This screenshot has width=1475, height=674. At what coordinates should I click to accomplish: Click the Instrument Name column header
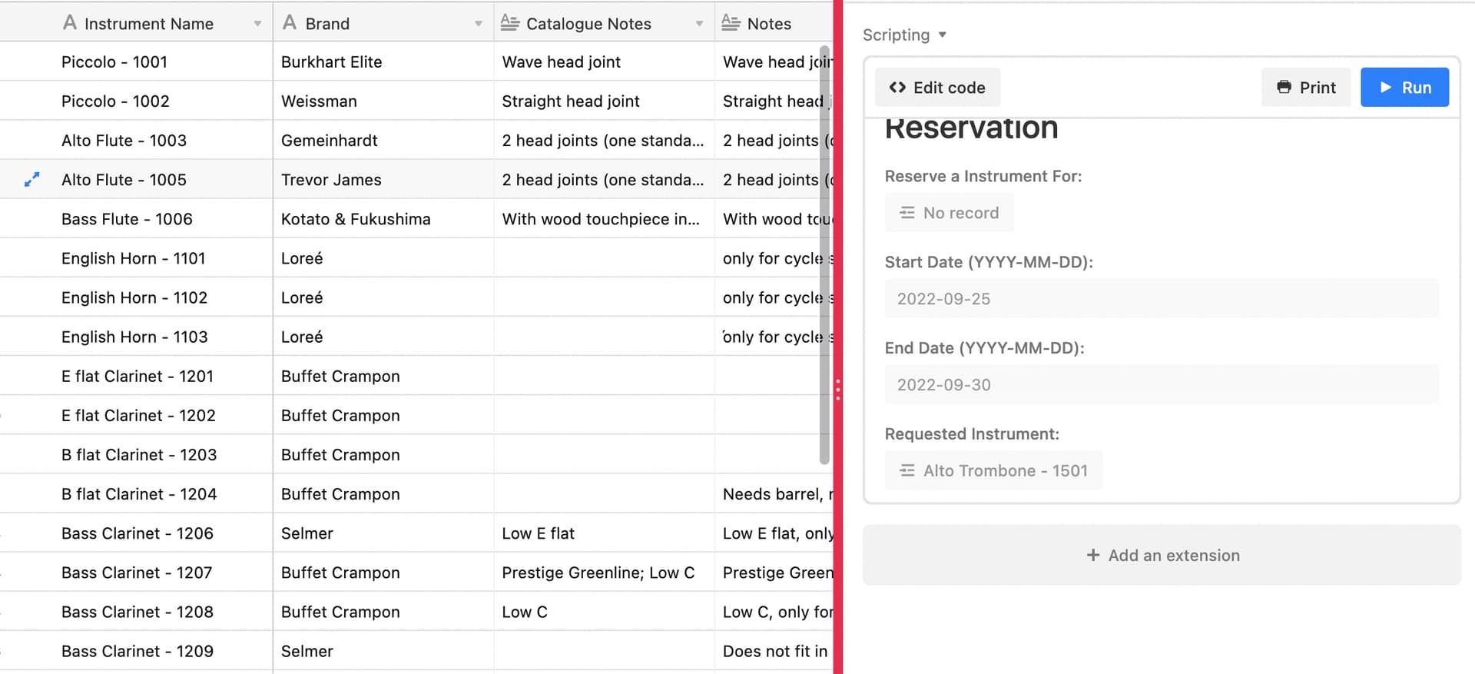(x=137, y=23)
